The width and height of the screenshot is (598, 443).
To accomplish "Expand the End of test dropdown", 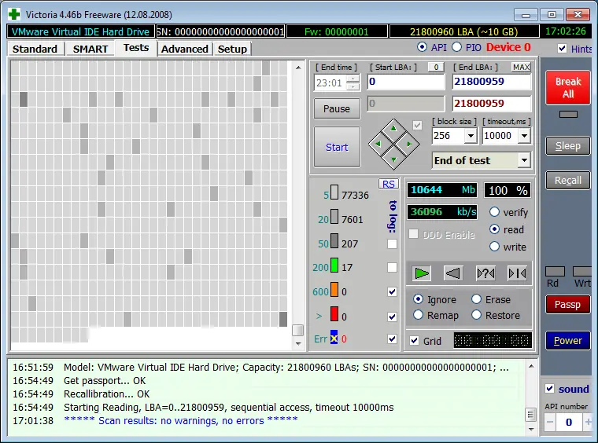I will pos(524,160).
